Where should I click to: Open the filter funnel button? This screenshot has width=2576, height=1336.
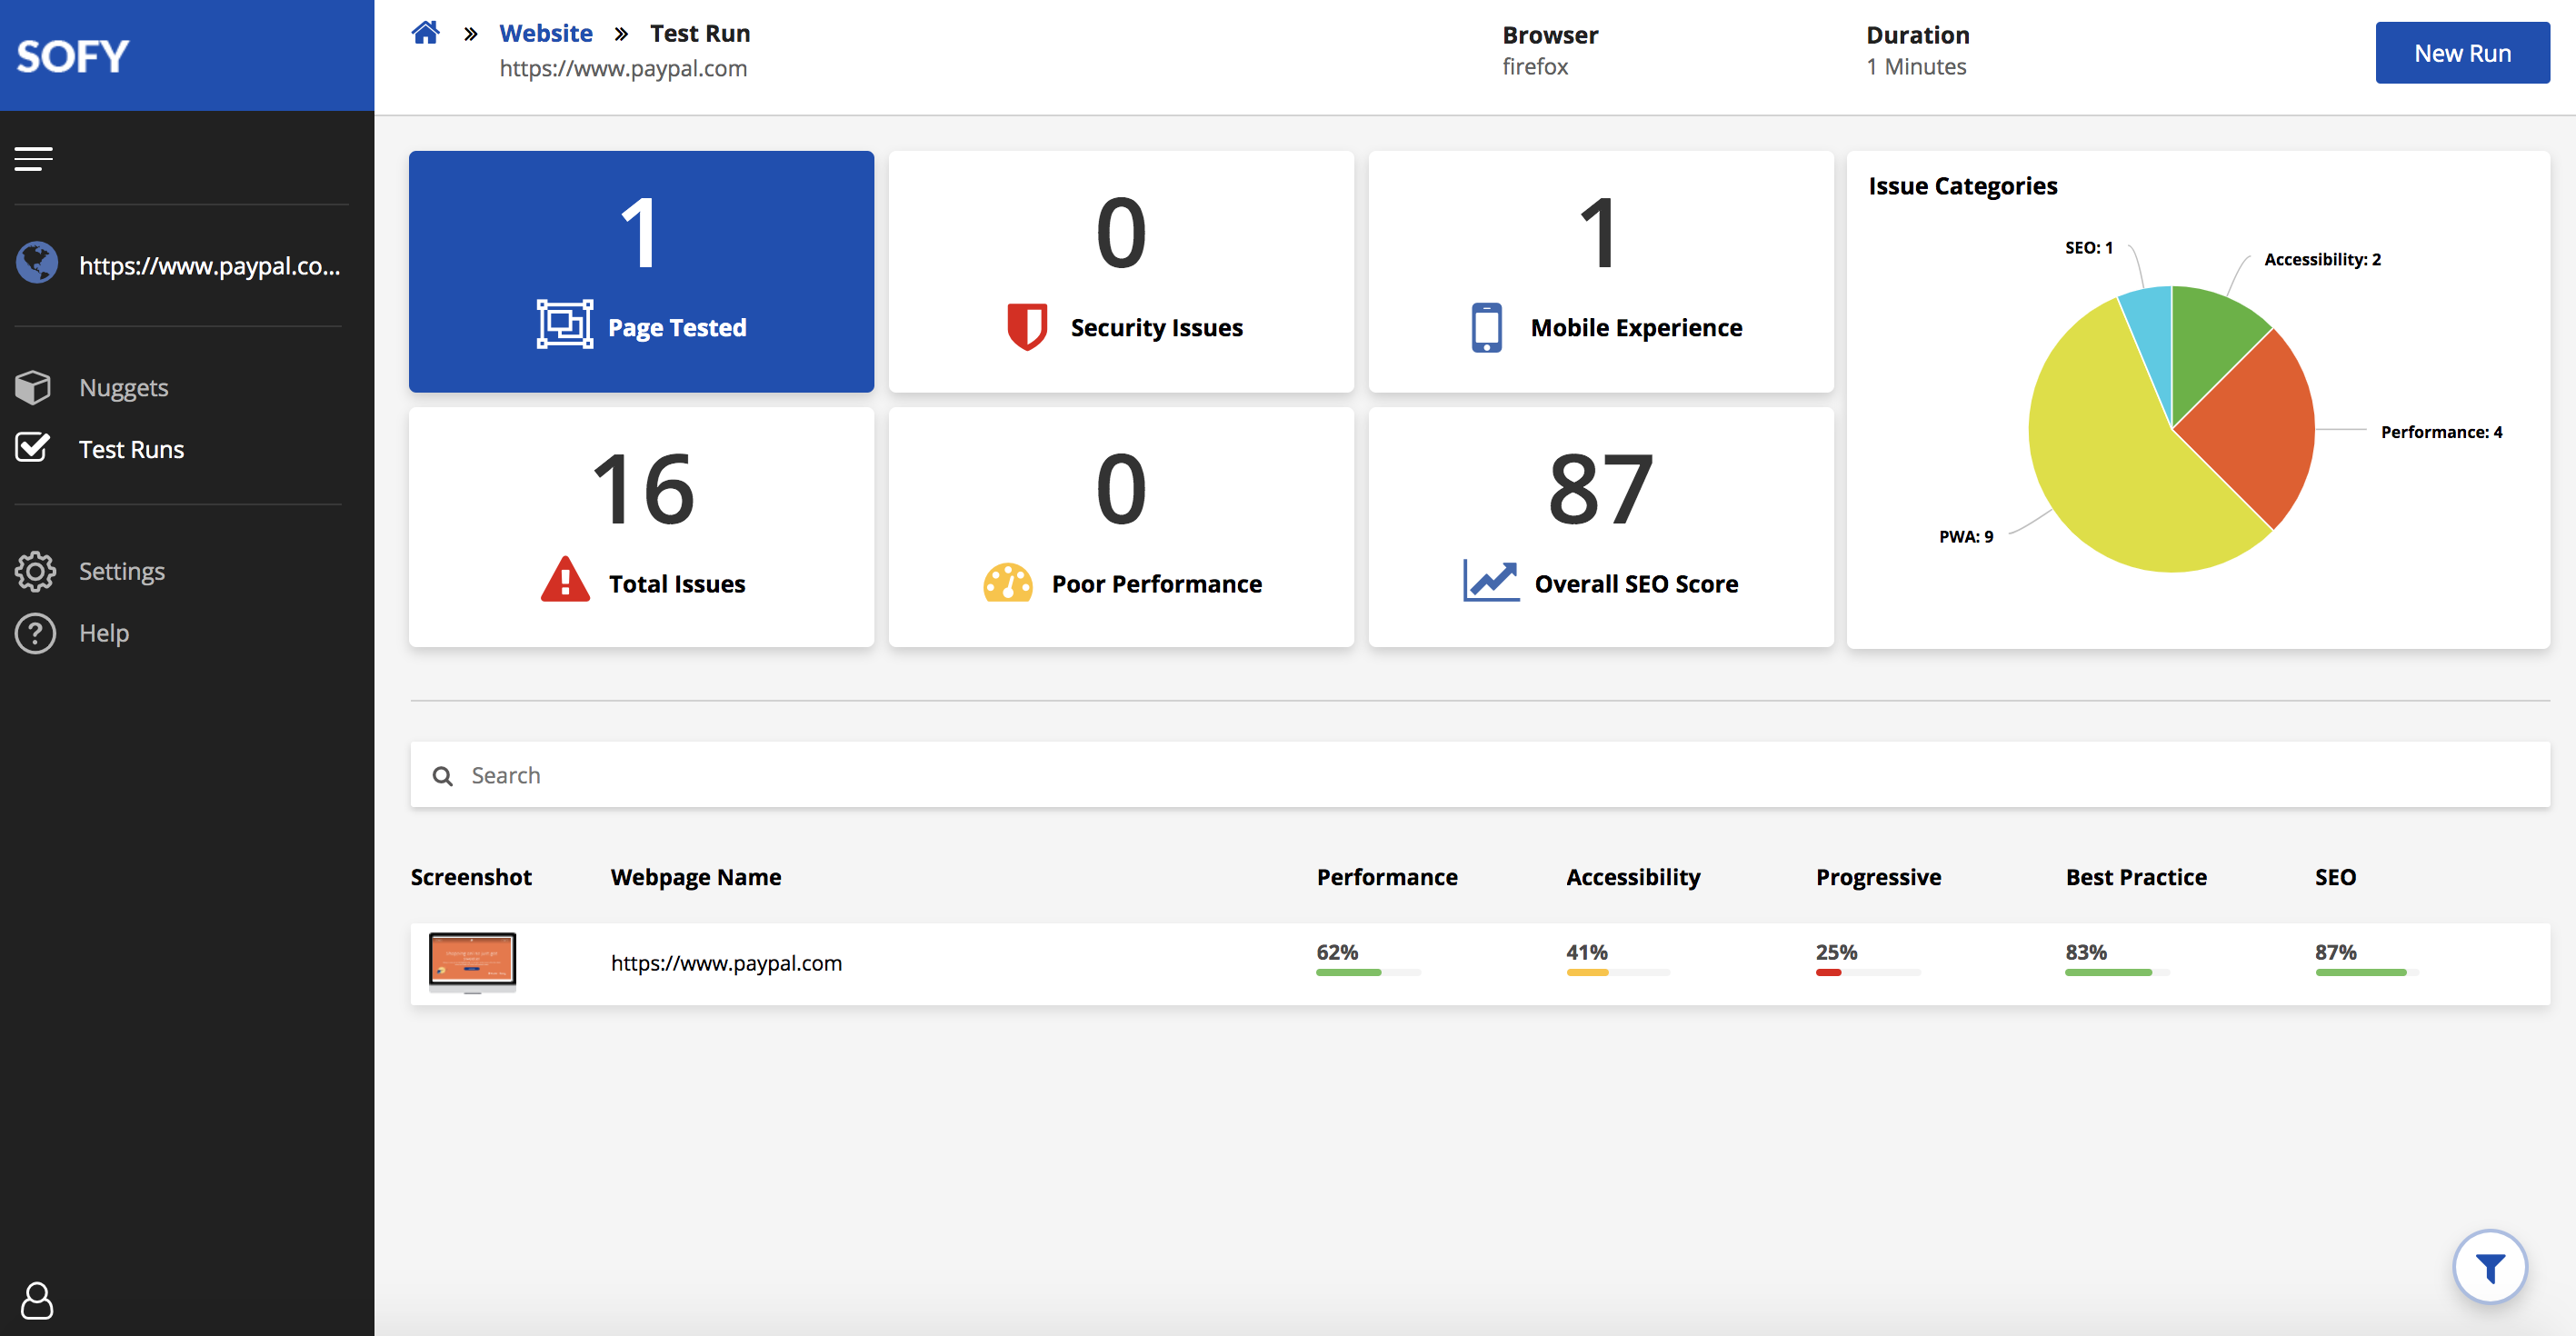coord(2490,1267)
